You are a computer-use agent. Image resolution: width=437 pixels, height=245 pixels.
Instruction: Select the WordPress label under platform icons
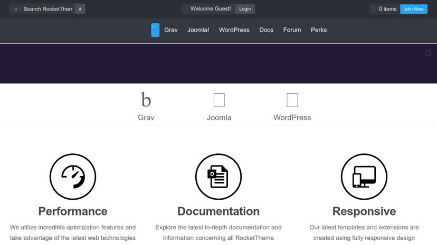point(292,117)
